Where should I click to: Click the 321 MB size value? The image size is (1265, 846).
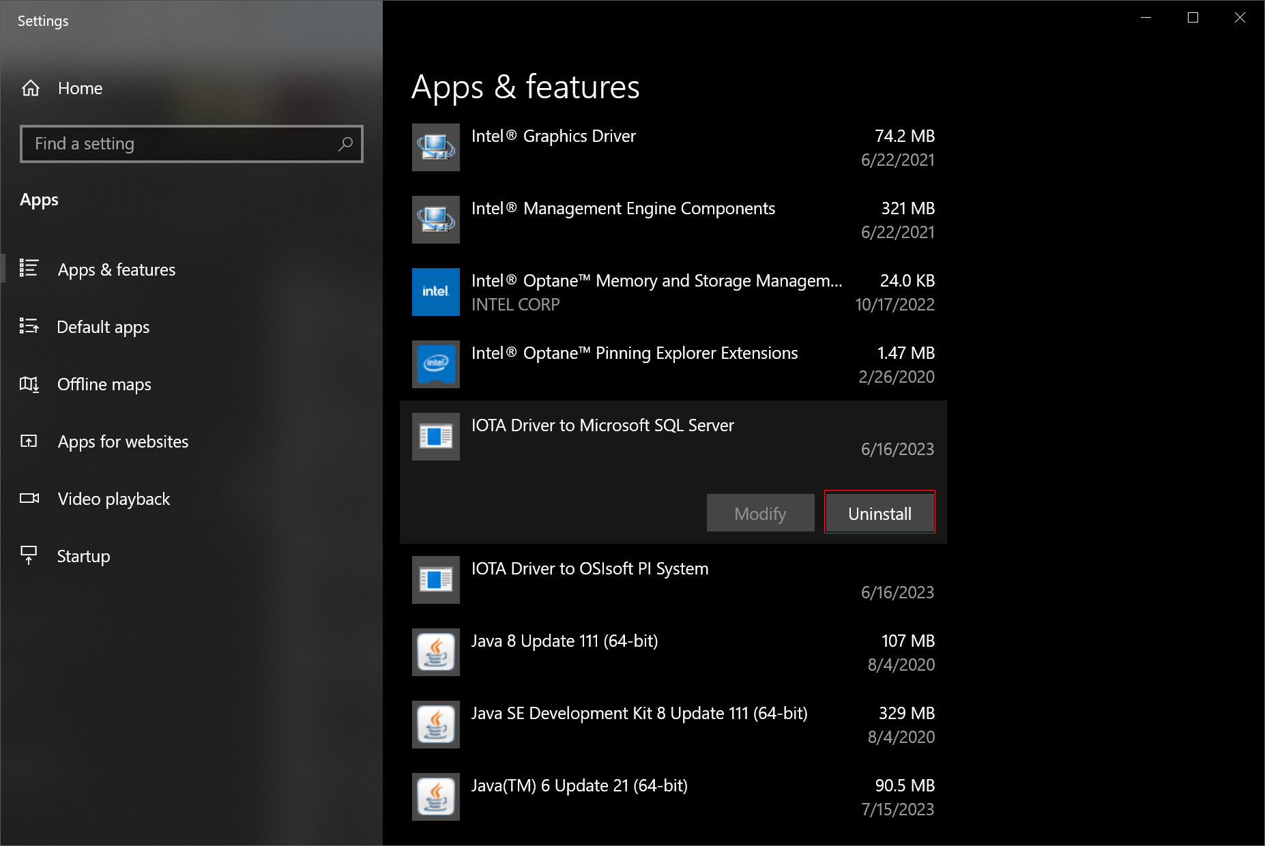(908, 208)
